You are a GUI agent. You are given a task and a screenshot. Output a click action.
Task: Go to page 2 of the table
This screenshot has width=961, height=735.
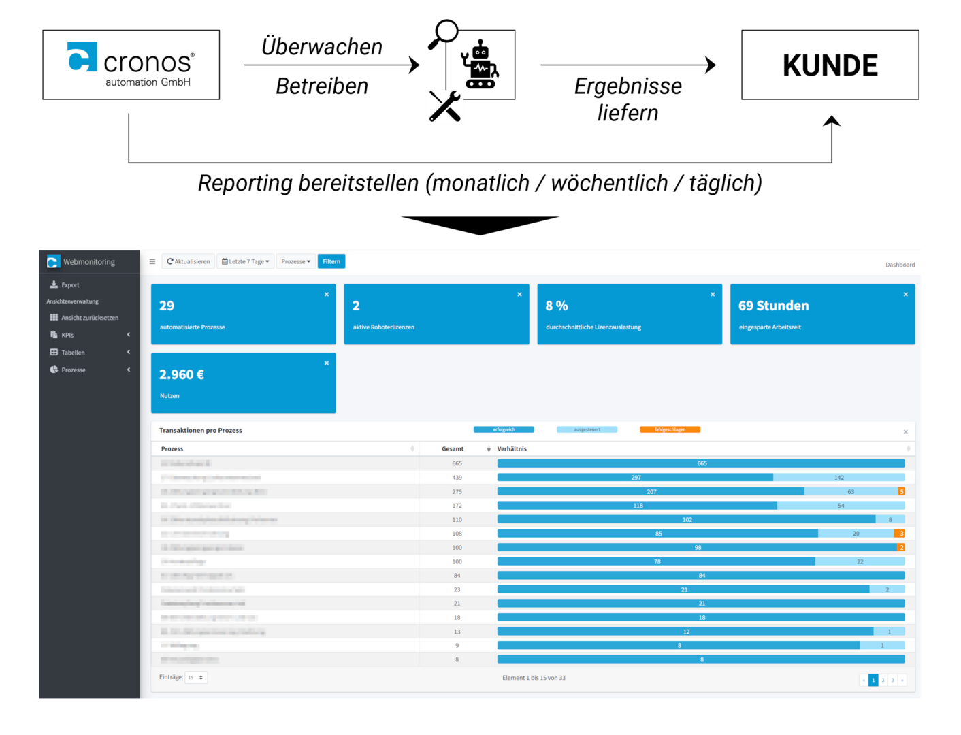pyautogui.click(x=883, y=680)
